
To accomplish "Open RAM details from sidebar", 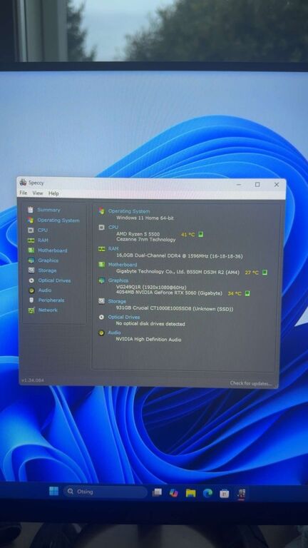I will [x=43, y=240].
